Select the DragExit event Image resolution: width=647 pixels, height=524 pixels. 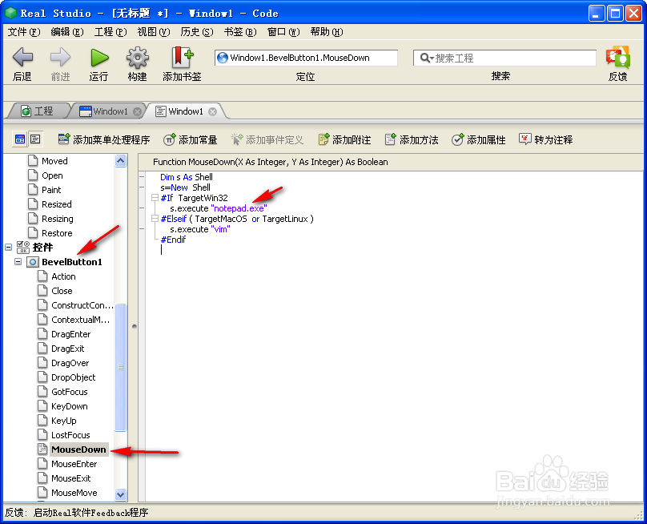(68, 349)
